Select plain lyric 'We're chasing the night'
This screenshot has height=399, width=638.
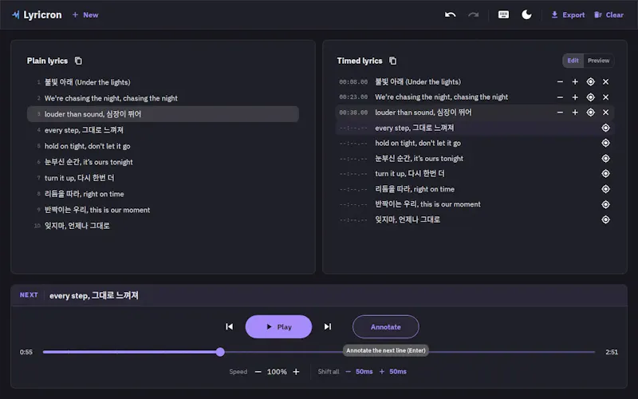coord(163,98)
